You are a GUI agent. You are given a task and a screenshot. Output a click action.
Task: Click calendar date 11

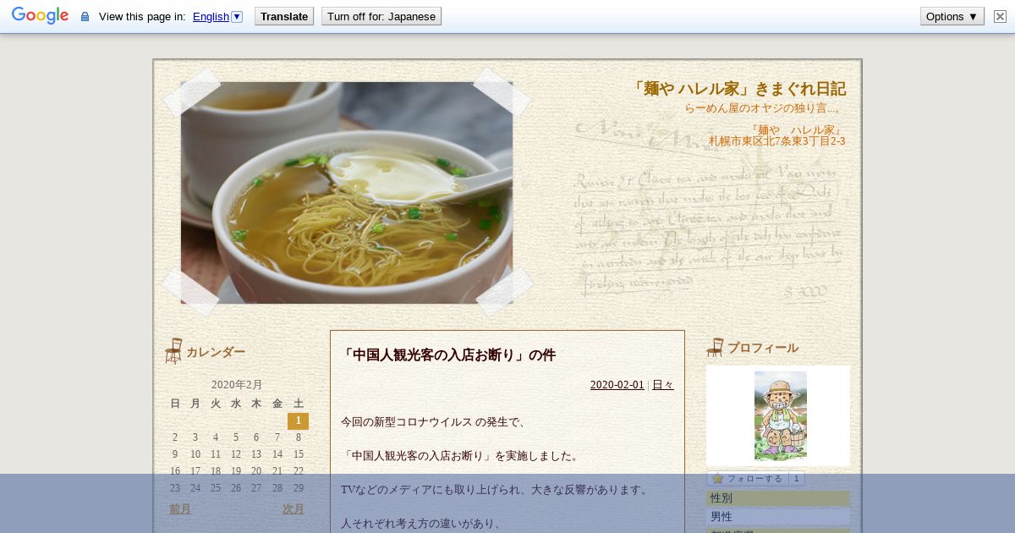pyautogui.click(x=216, y=454)
